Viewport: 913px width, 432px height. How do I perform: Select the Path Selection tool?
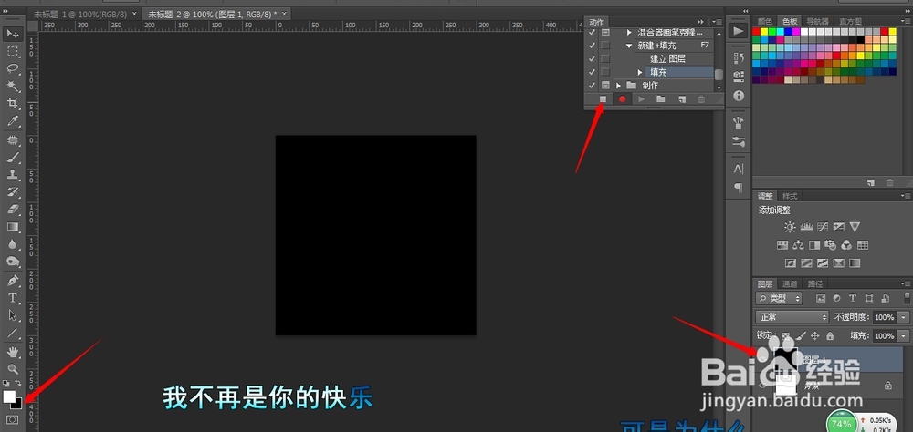pos(12,315)
